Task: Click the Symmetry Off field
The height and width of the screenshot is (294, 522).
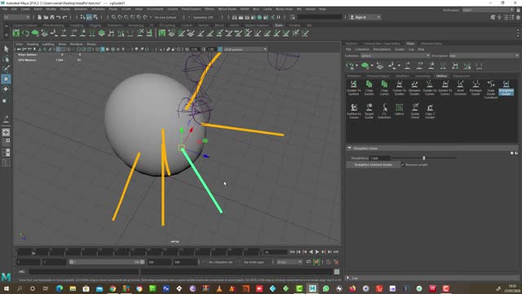Action: (203, 17)
